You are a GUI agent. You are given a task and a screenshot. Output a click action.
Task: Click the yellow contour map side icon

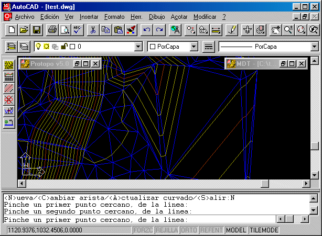click(x=9, y=65)
